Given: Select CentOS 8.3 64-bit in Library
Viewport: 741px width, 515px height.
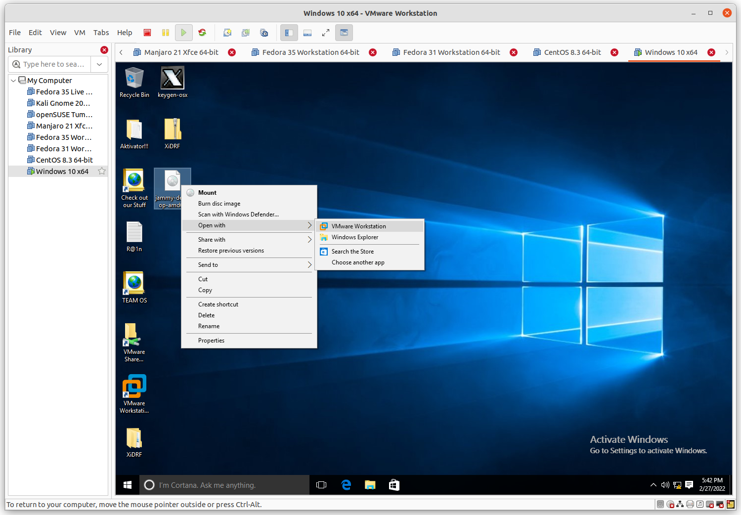Looking at the screenshot, I should (60, 160).
